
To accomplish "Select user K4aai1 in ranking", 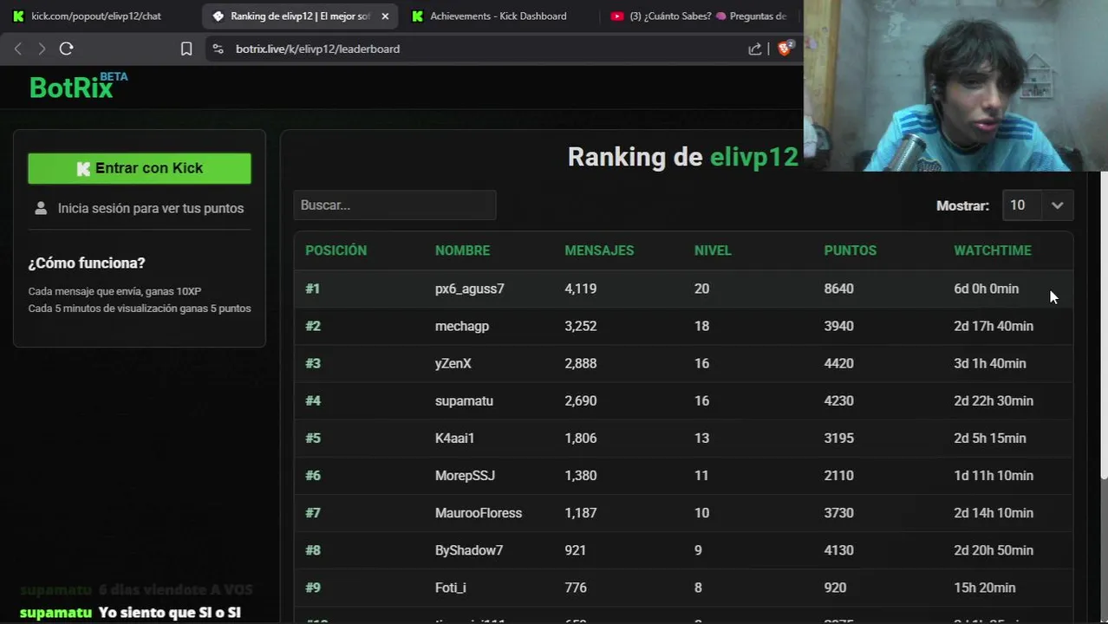I will (x=455, y=438).
